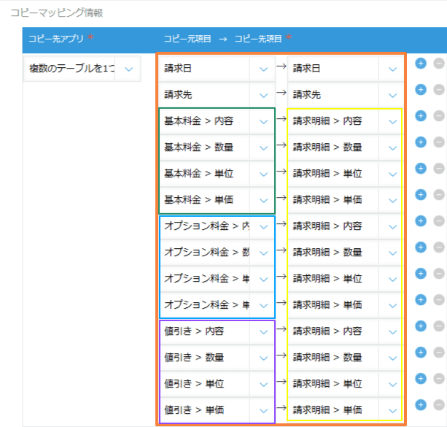The height and width of the screenshot is (427, 447).
Task: Open オプション料金 source dropdown mapped to 請求明細 > 数量
Action: pyautogui.click(x=217, y=253)
